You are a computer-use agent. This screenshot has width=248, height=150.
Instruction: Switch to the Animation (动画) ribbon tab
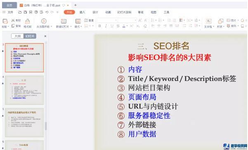[108, 12]
